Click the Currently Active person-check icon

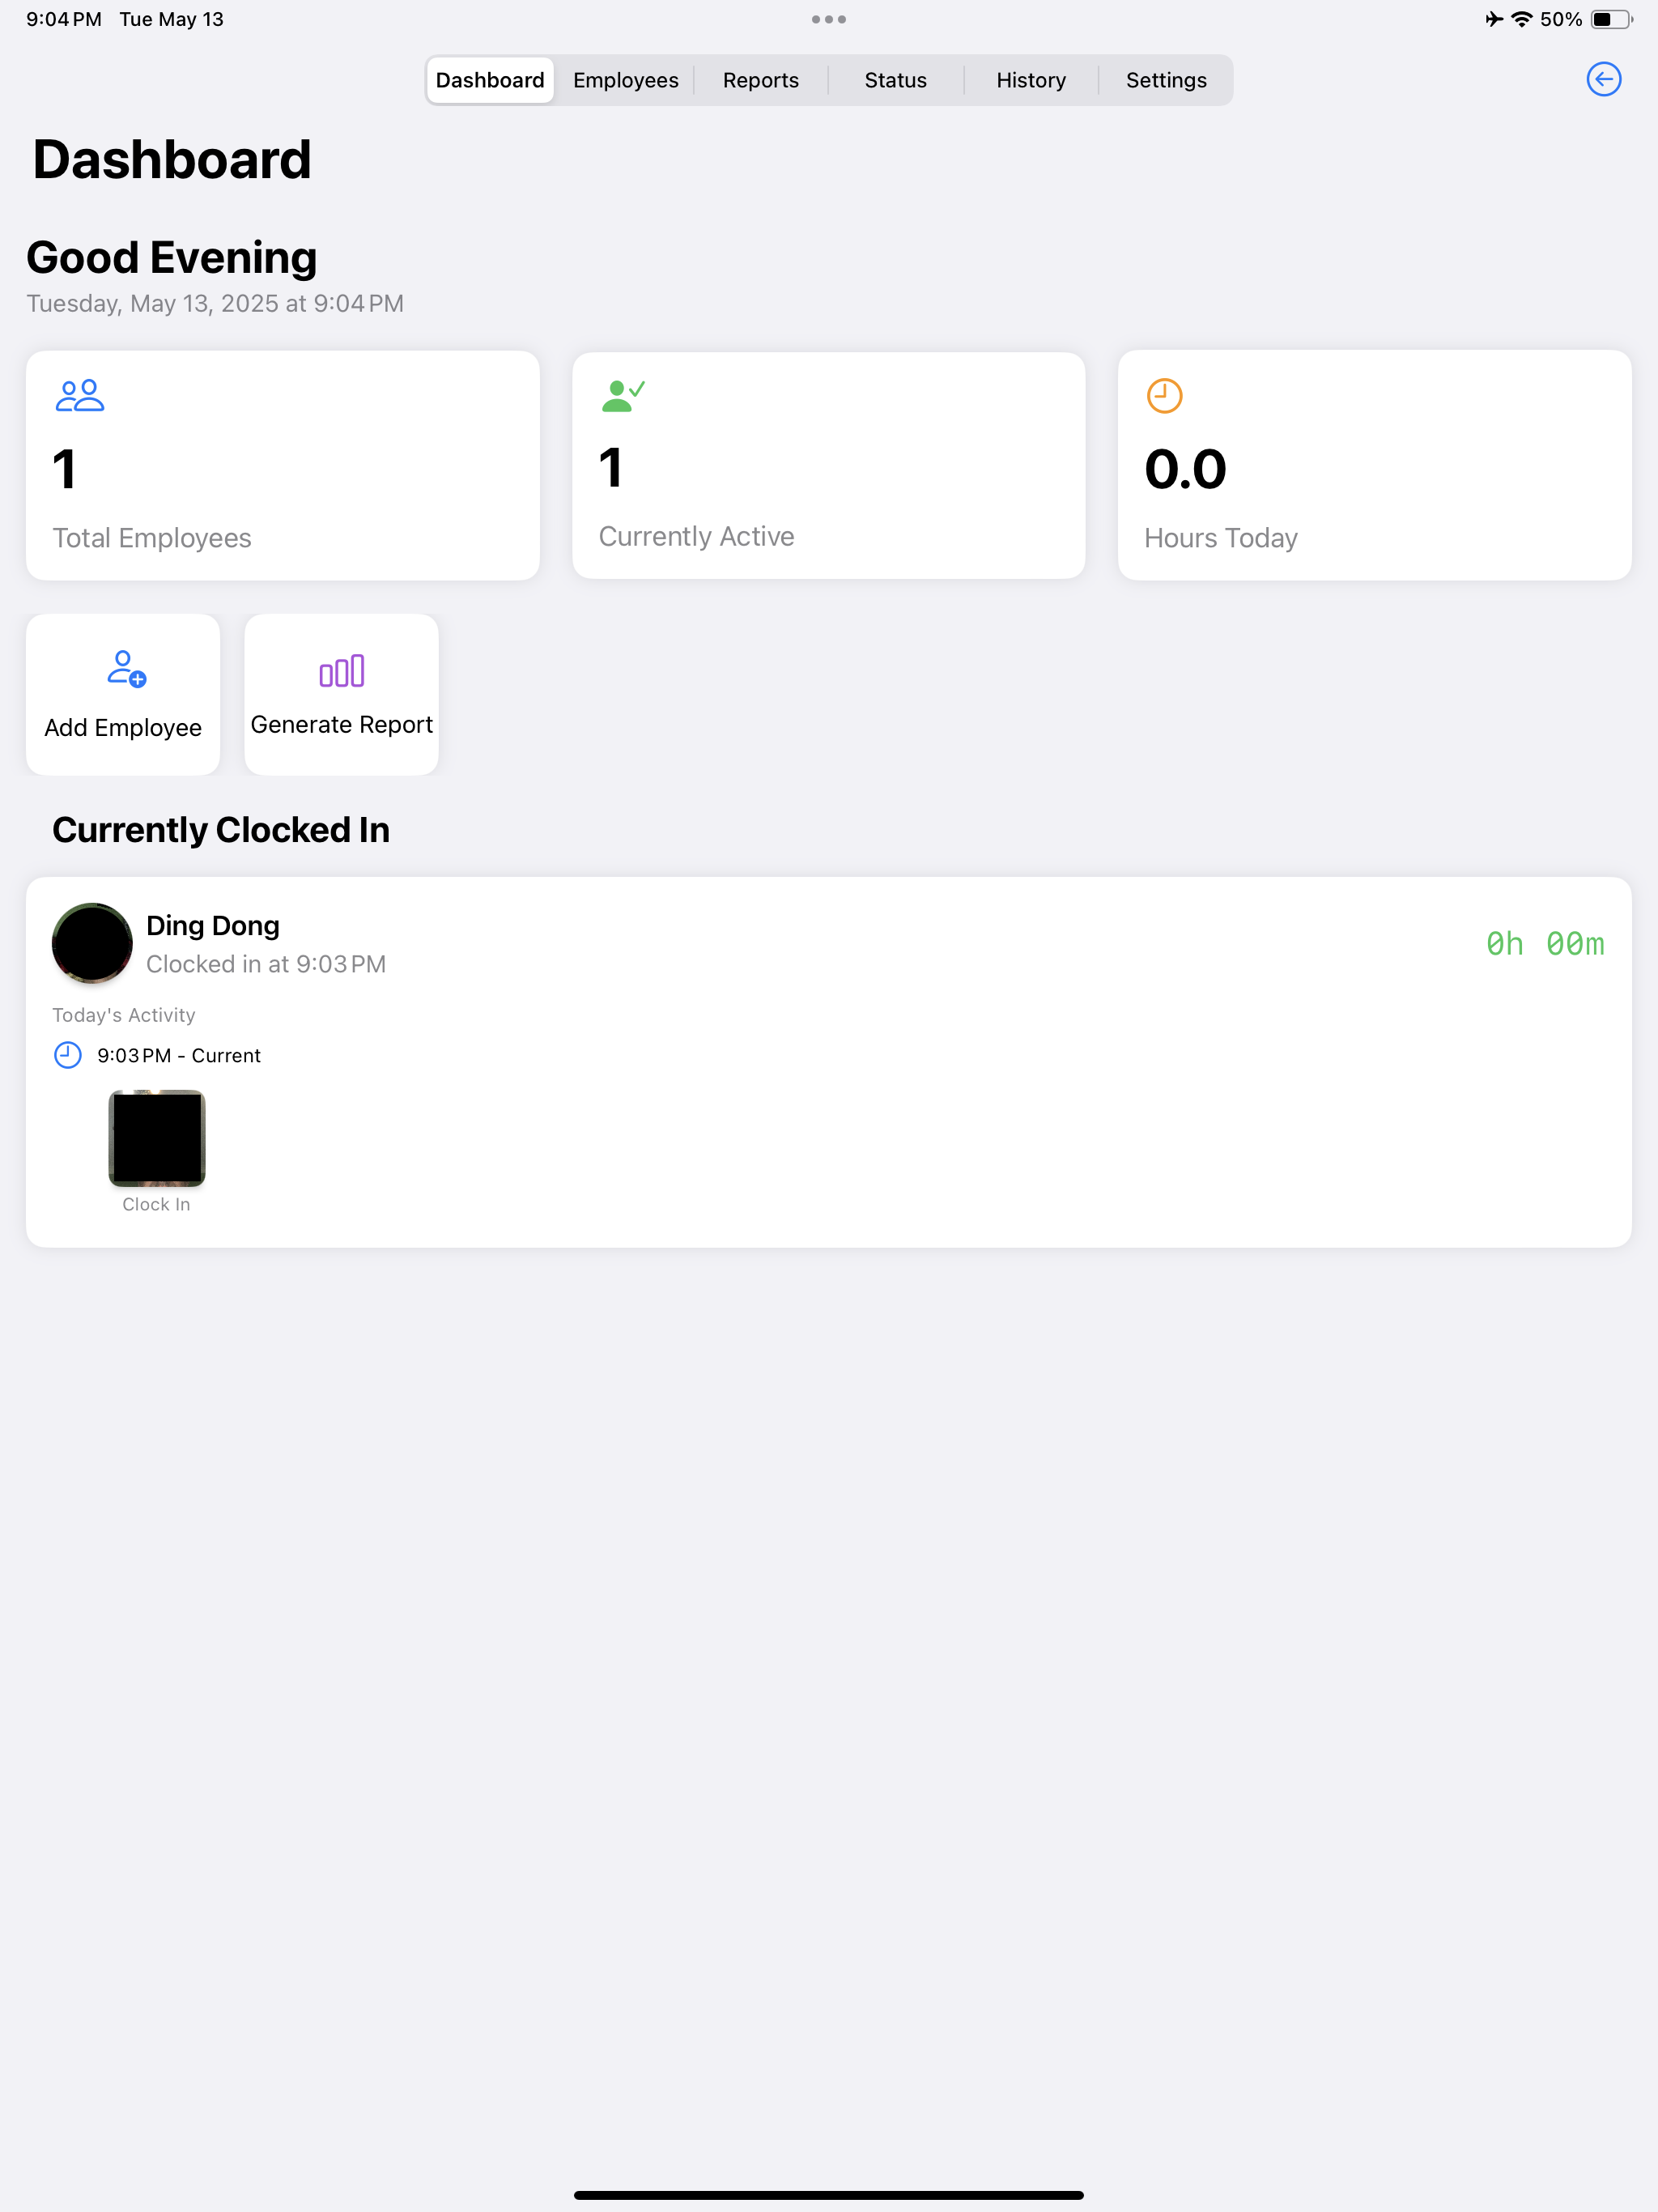[x=622, y=394]
